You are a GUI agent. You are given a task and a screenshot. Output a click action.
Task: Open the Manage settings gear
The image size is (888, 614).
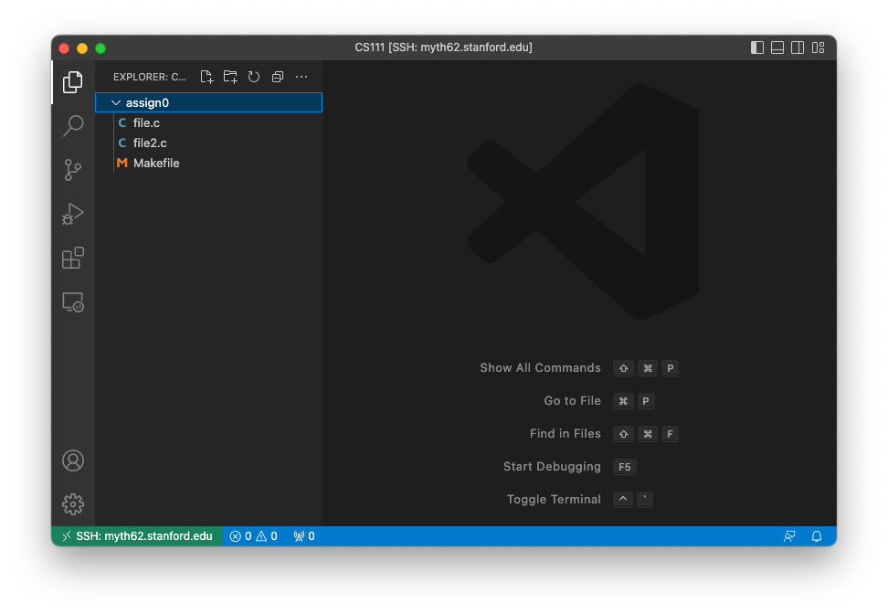pos(73,503)
